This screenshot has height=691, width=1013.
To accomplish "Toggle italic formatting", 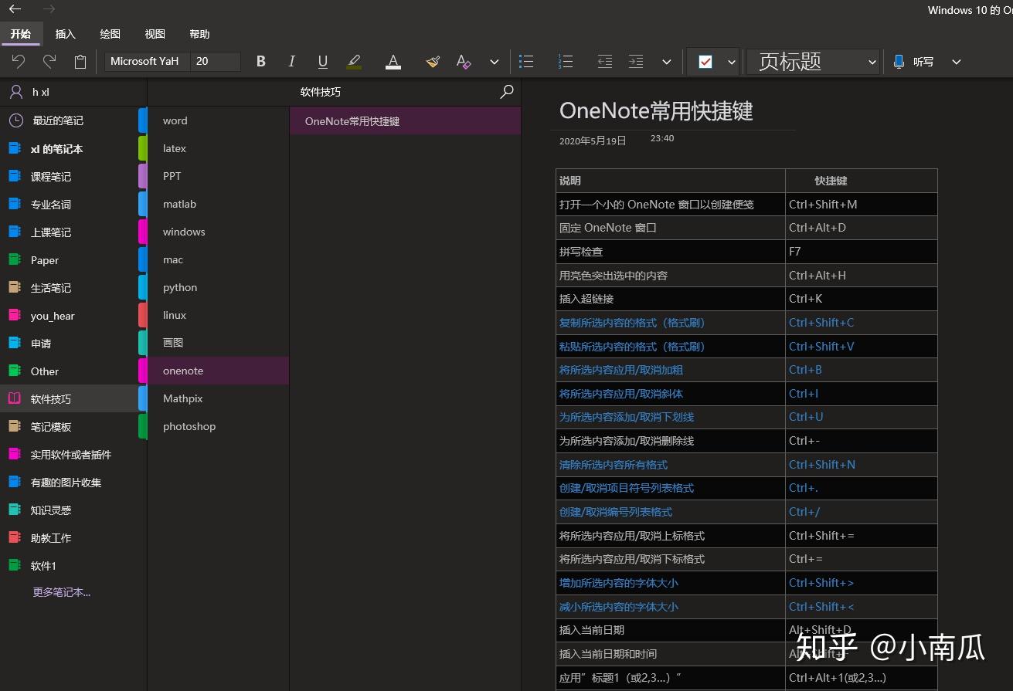I will point(291,62).
